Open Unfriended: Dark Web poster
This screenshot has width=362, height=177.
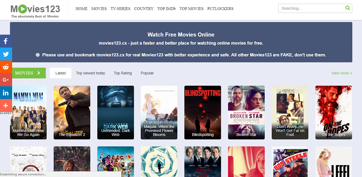point(116,112)
